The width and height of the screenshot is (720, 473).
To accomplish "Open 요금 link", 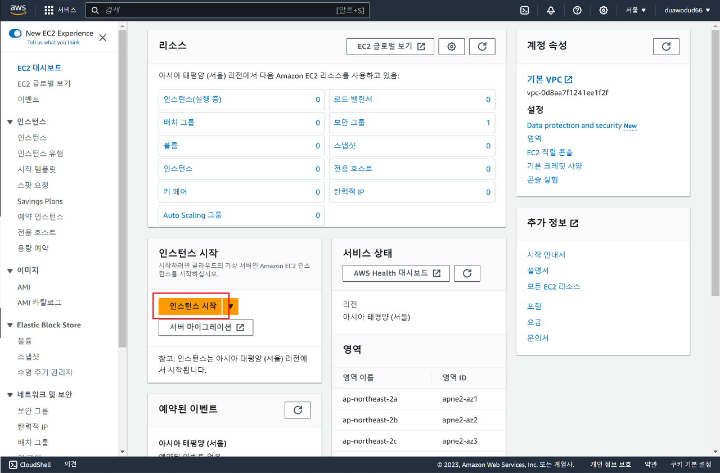I will pos(534,322).
